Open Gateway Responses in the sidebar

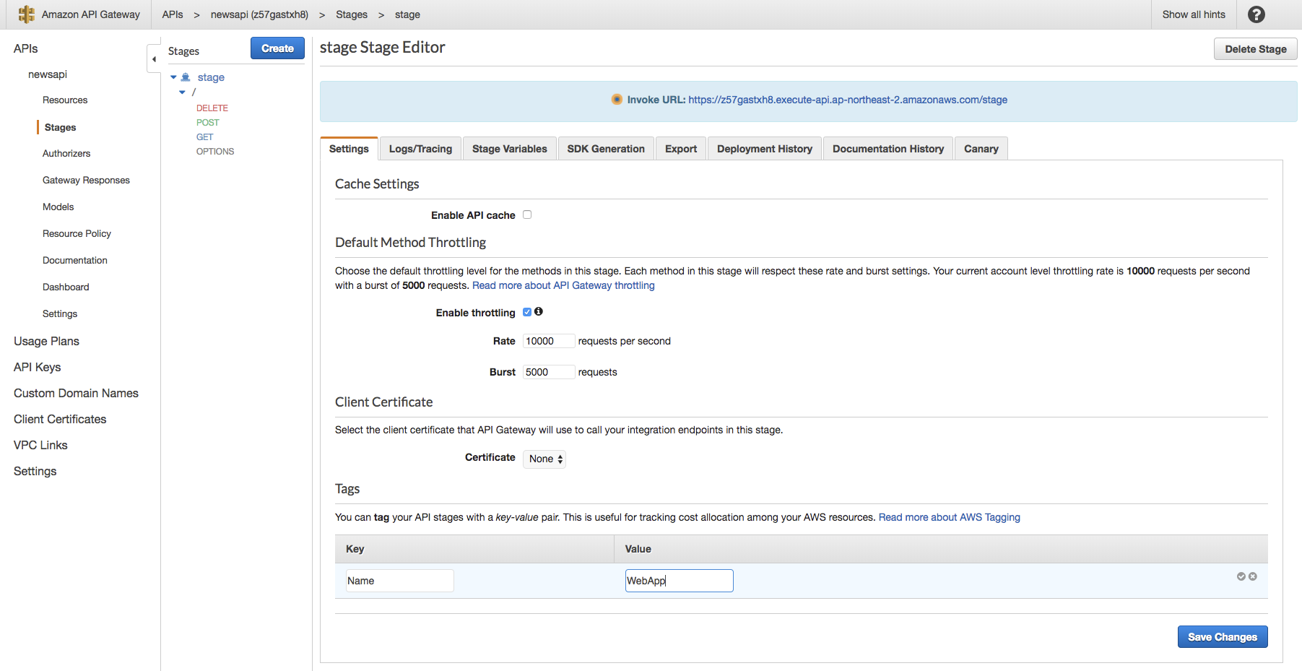[x=86, y=181]
